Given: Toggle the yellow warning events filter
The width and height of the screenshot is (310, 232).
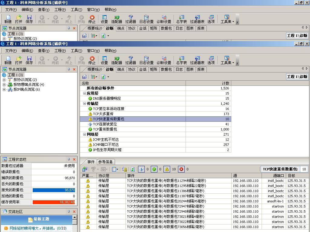Looking at the screenshot, I should (167, 169).
